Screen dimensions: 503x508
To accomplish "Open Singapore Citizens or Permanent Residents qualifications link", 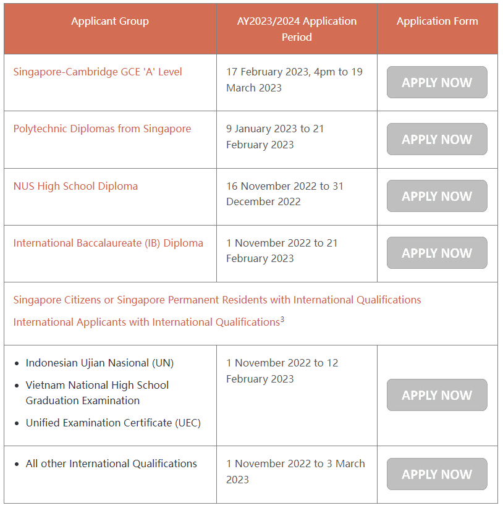I will (x=217, y=300).
